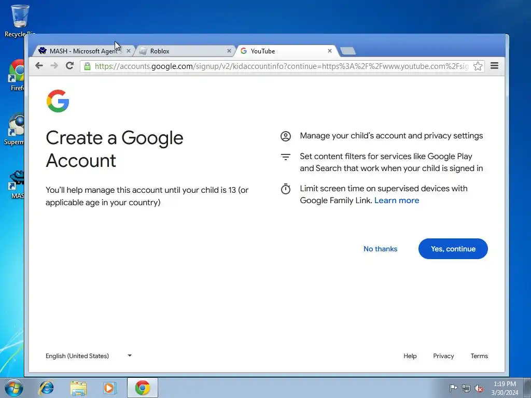531x398 pixels.
Task: Bookmark page with the star icon
Action: [x=478, y=66]
